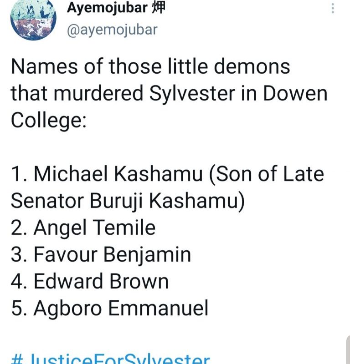Click the "(Son of Late" parenthetical text
350x364 pixels.
(267, 174)
